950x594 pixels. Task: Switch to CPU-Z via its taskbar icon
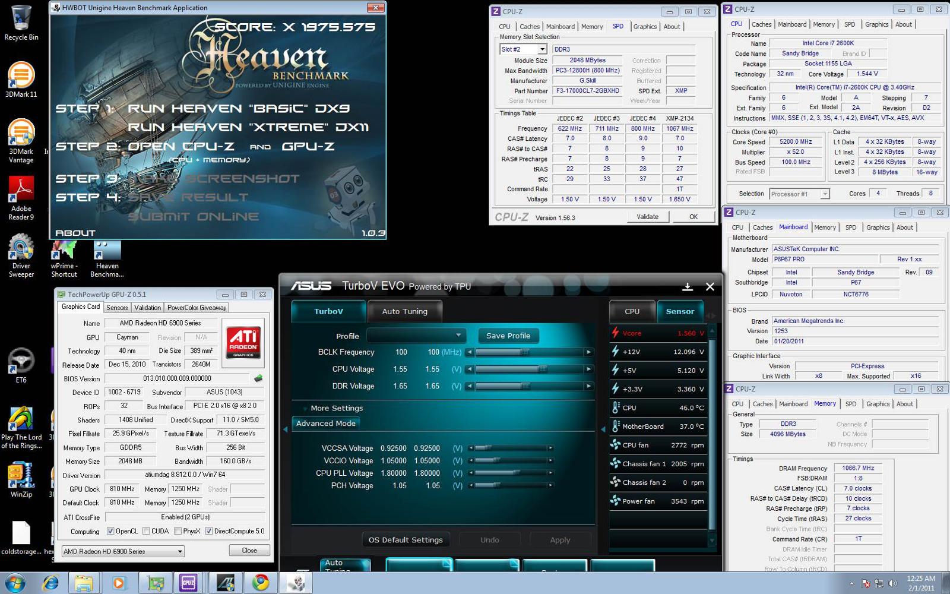click(188, 583)
